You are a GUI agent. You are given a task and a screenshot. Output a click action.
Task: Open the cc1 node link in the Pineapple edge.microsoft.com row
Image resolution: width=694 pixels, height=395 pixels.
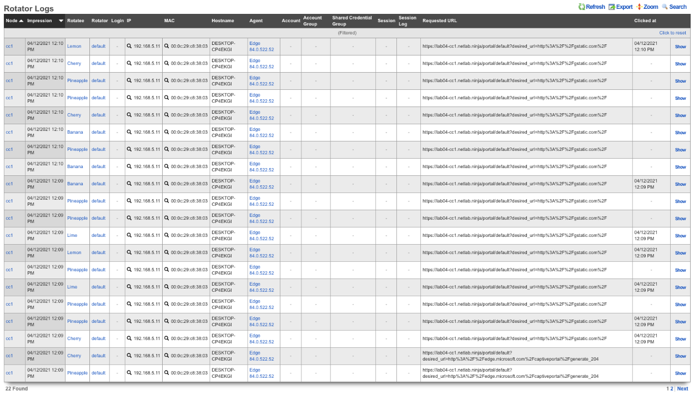(x=9, y=373)
